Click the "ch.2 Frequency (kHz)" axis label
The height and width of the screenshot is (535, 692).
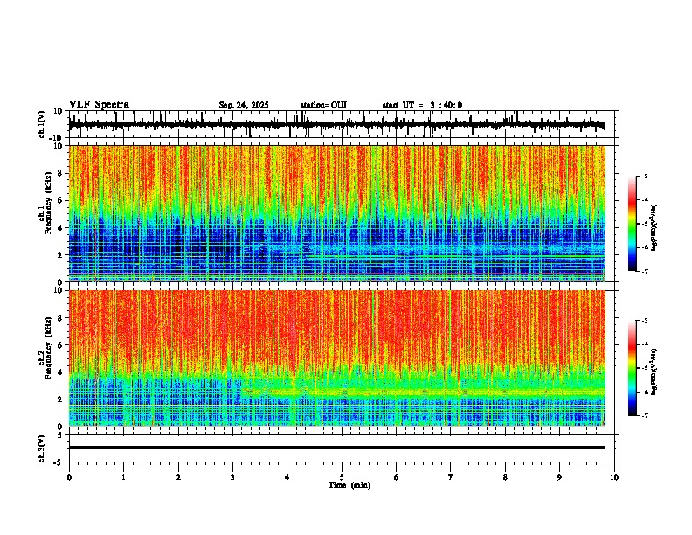(x=45, y=348)
